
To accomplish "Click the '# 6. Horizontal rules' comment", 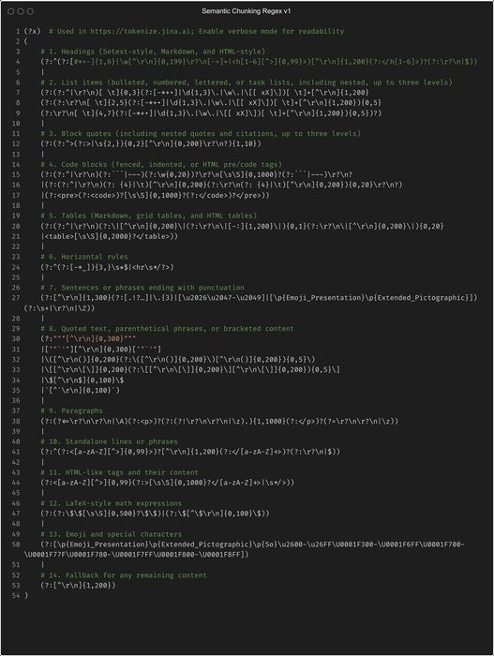I will [84, 257].
